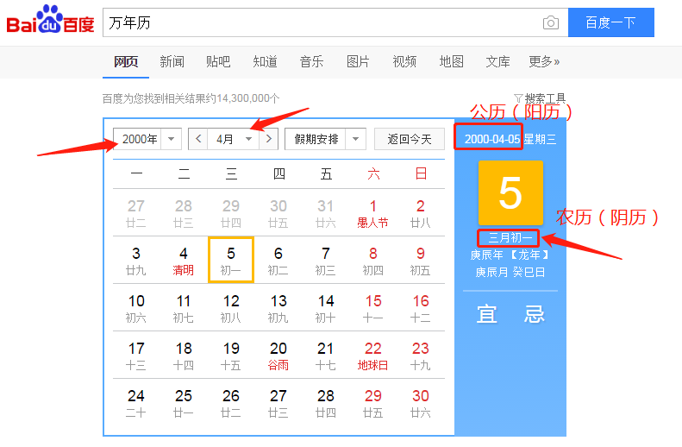Switch to 视频 tab
Viewport: 682px width, 447px height.
404,62
